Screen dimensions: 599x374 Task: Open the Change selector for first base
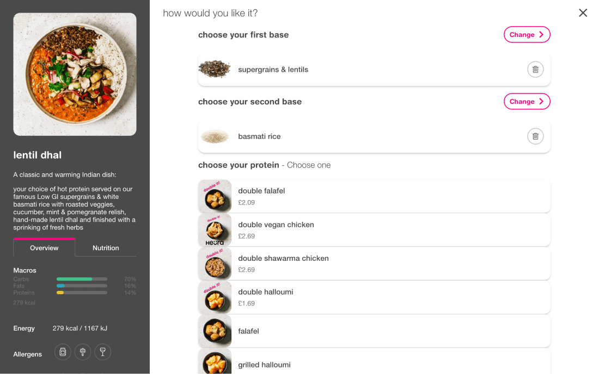click(527, 35)
